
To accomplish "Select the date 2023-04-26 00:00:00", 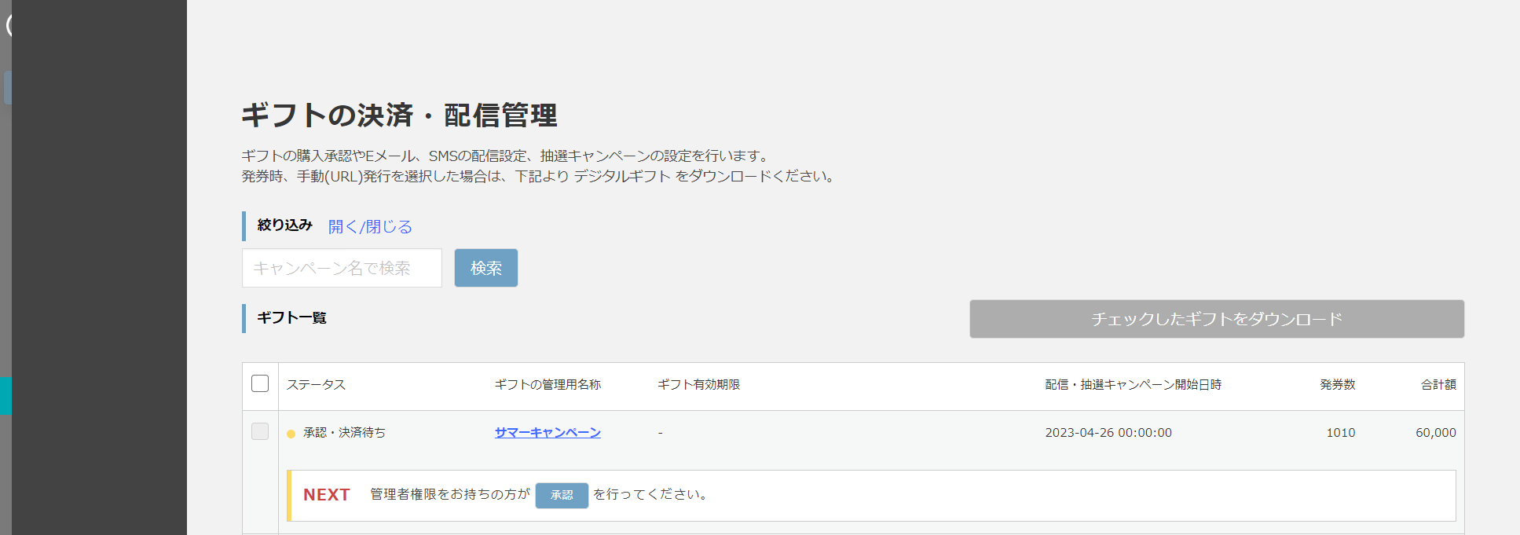I will 1108,432.
